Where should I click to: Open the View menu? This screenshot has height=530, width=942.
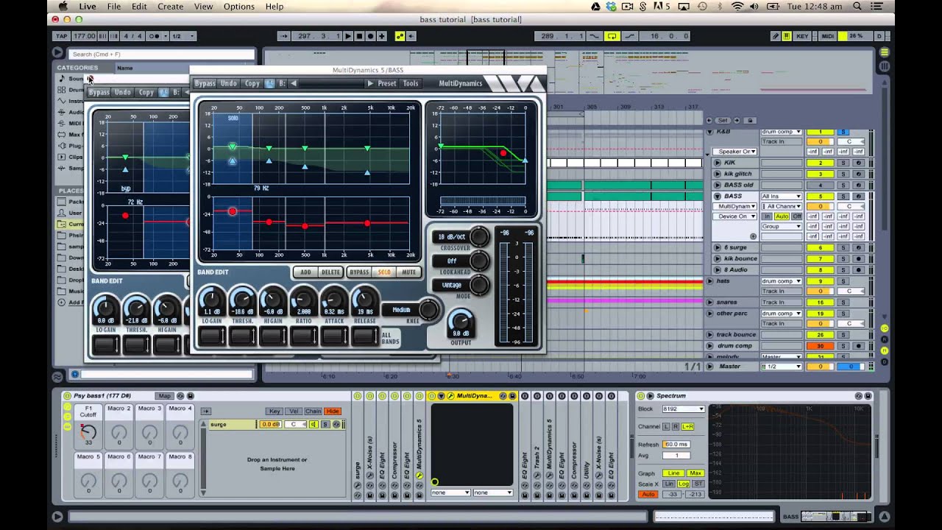click(x=203, y=7)
